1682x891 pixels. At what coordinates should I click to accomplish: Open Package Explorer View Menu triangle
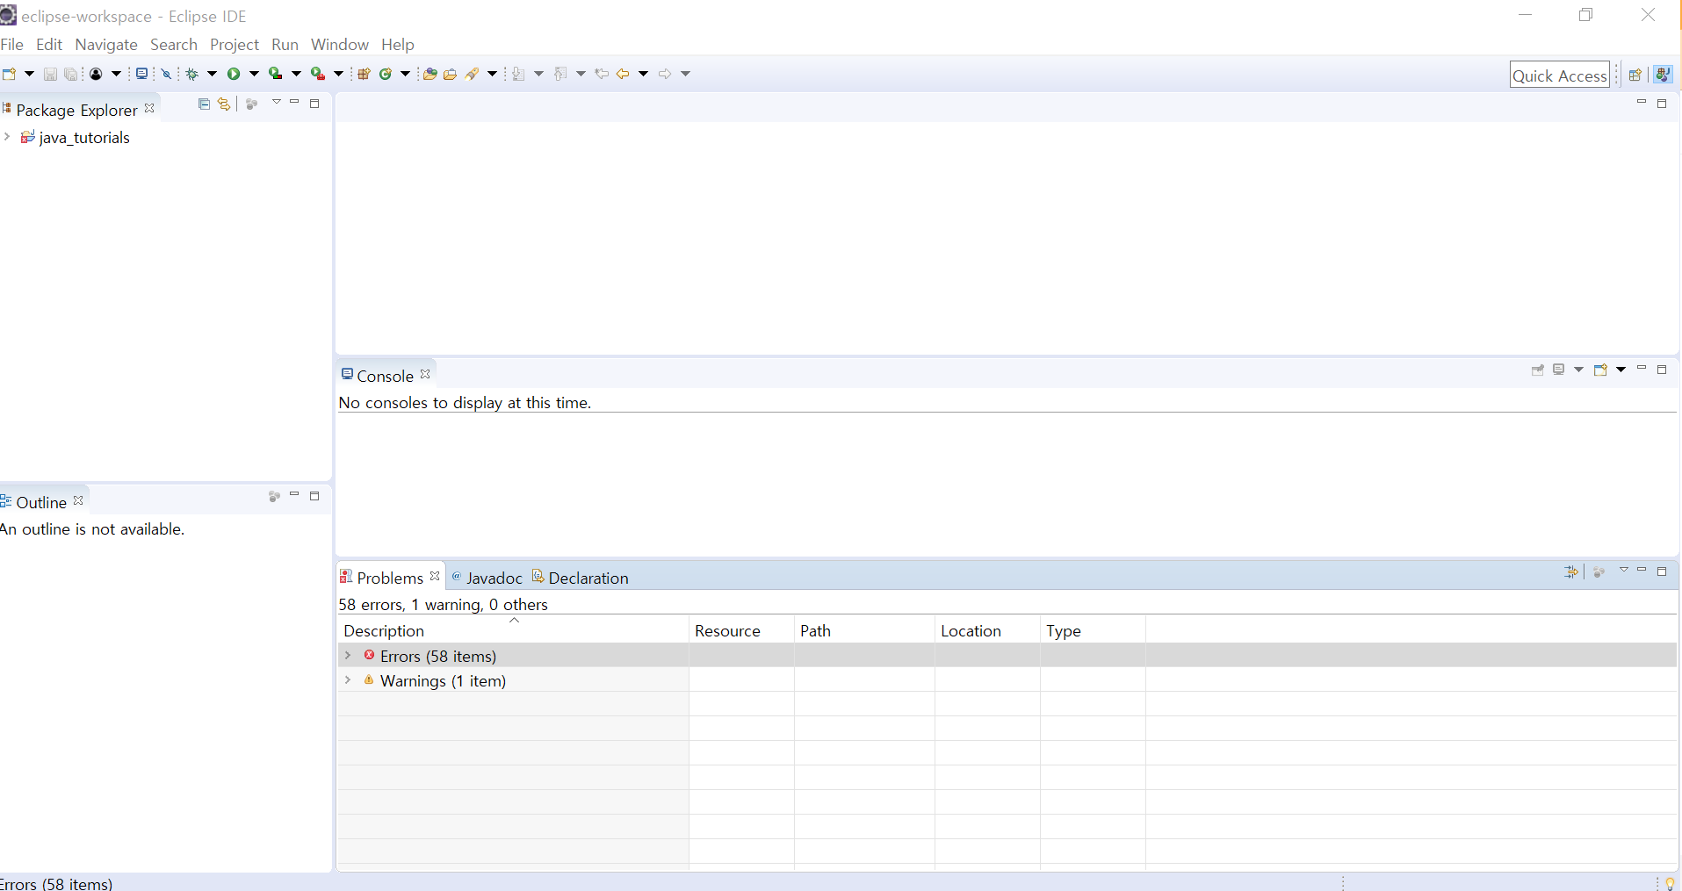[276, 103]
